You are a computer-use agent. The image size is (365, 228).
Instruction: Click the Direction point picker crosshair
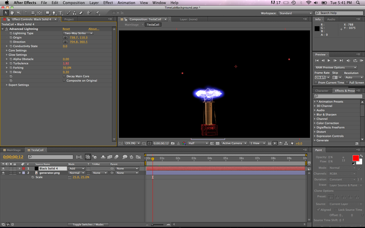click(x=65, y=42)
